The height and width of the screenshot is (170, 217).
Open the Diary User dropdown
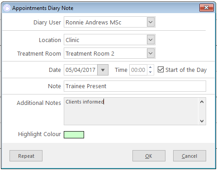151,22
